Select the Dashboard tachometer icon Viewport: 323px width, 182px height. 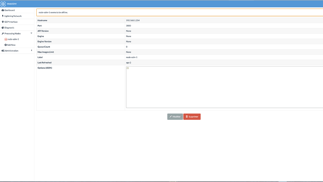[3, 10]
